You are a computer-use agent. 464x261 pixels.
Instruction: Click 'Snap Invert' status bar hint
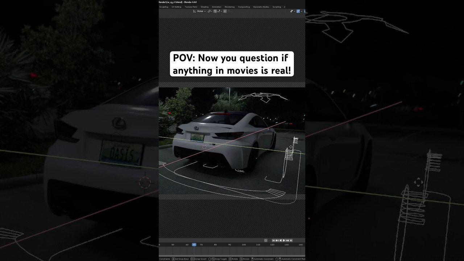(199, 259)
